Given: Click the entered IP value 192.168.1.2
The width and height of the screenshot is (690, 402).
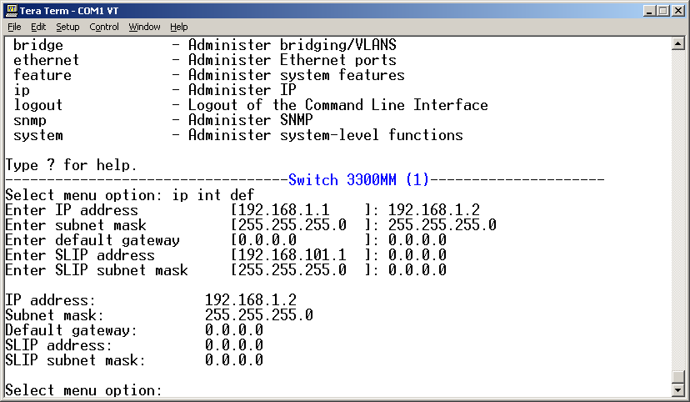Looking at the screenshot, I should pyautogui.click(x=433, y=210).
